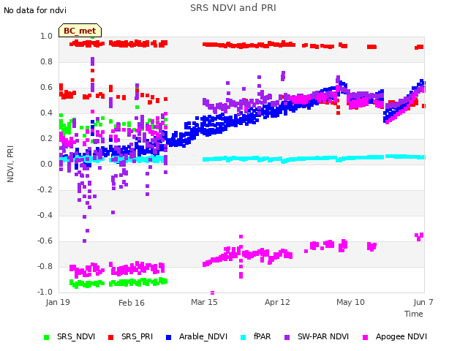The image size is (468, 351).
Task: Click the BC_met tooltip label
Action: pyautogui.click(x=80, y=31)
